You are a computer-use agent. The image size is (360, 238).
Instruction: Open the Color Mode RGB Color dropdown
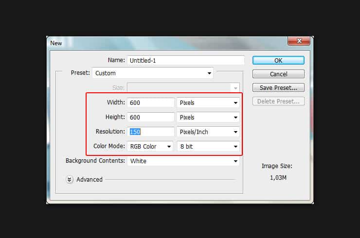150,146
